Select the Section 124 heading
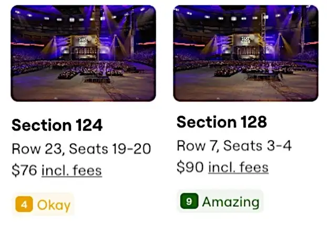Screen dimensions: 327x241 (x=57, y=125)
